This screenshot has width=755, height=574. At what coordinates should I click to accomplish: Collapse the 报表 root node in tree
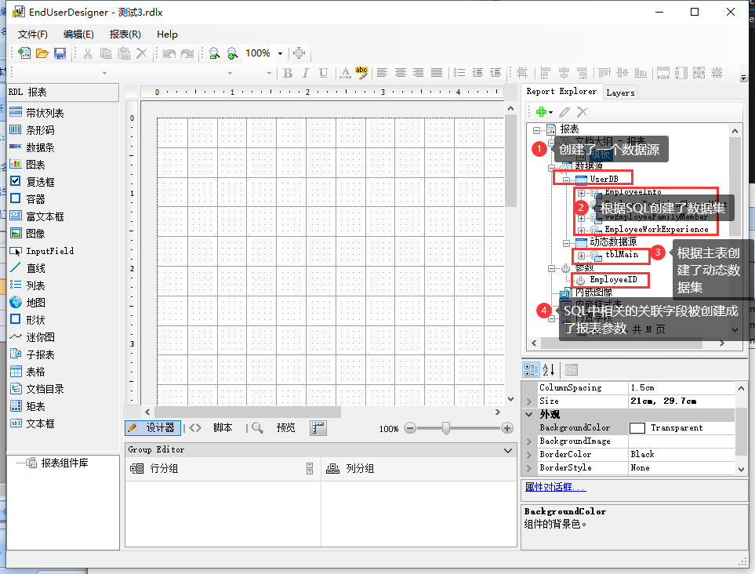click(x=536, y=130)
